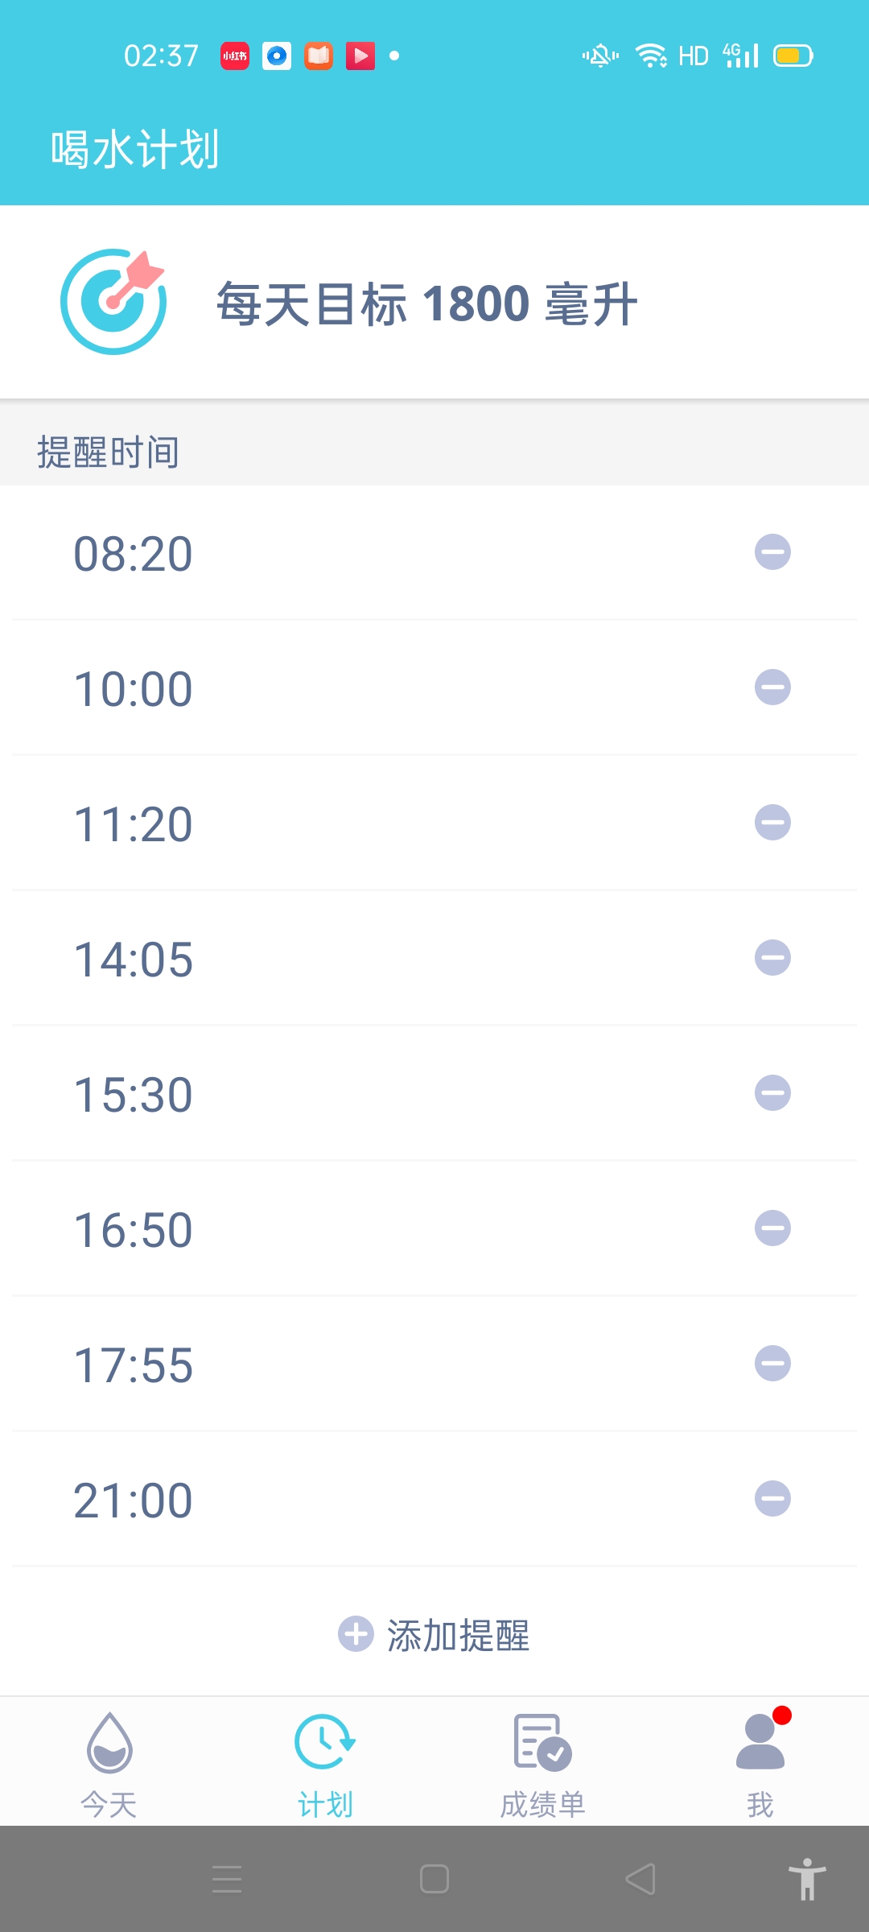Open the 21:00 reminder time entry

click(133, 1501)
